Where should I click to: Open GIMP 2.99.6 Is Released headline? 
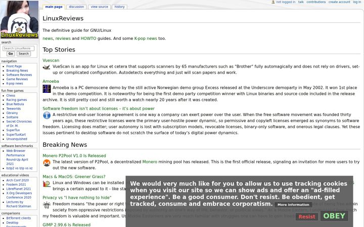tap(66, 224)
